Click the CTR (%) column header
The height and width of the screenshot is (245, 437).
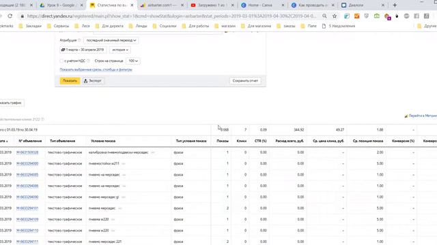point(261,141)
